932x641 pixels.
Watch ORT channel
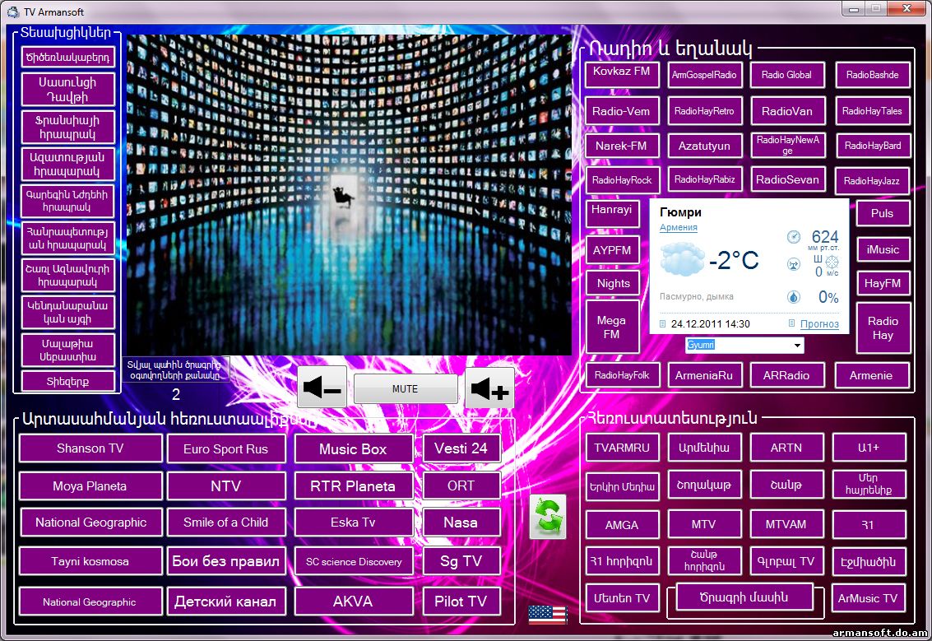click(461, 485)
